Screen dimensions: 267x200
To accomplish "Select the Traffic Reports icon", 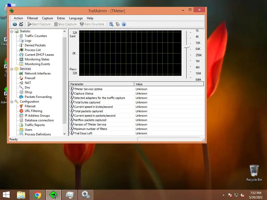I will point(21,125).
